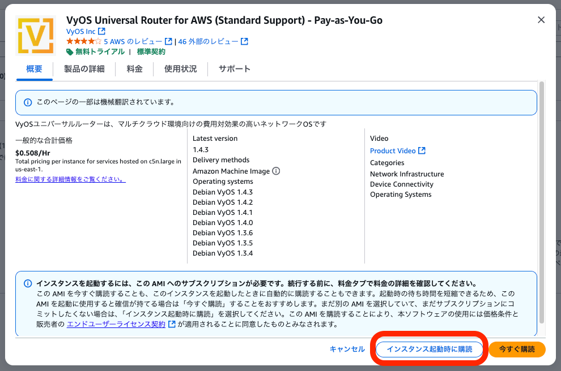Click Debian VyOS 1.4.3 entry
Screen dimensions: 561x371
tap(223, 192)
